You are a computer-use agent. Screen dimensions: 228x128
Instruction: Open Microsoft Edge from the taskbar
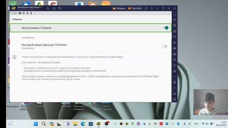tap(83, 124)
